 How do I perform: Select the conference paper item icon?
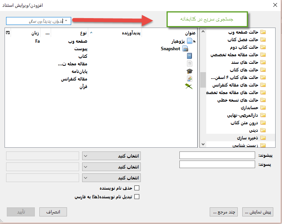190,79
